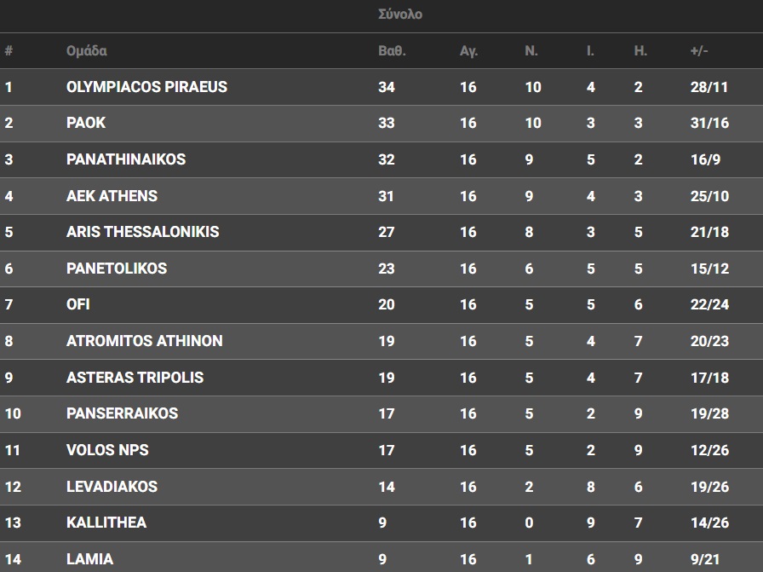Open the Lamia team link
Screen dimensions: 763x572
[89, 559]
